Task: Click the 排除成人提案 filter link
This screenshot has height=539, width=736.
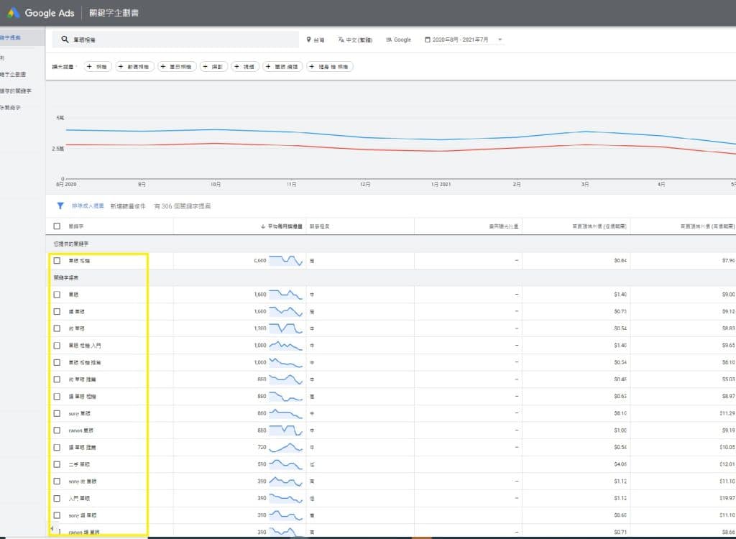Action: click(88, 206)
